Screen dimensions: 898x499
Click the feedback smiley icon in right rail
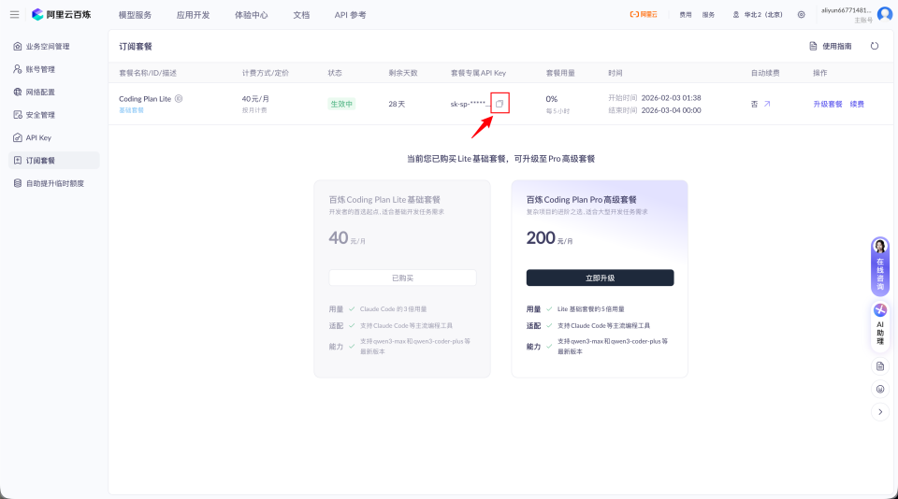[x=880, y=389]
